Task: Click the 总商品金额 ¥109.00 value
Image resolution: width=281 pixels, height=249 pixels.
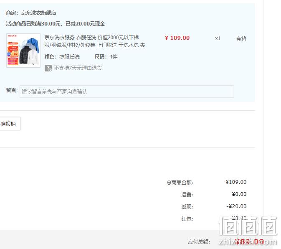Action: (236, 182)
